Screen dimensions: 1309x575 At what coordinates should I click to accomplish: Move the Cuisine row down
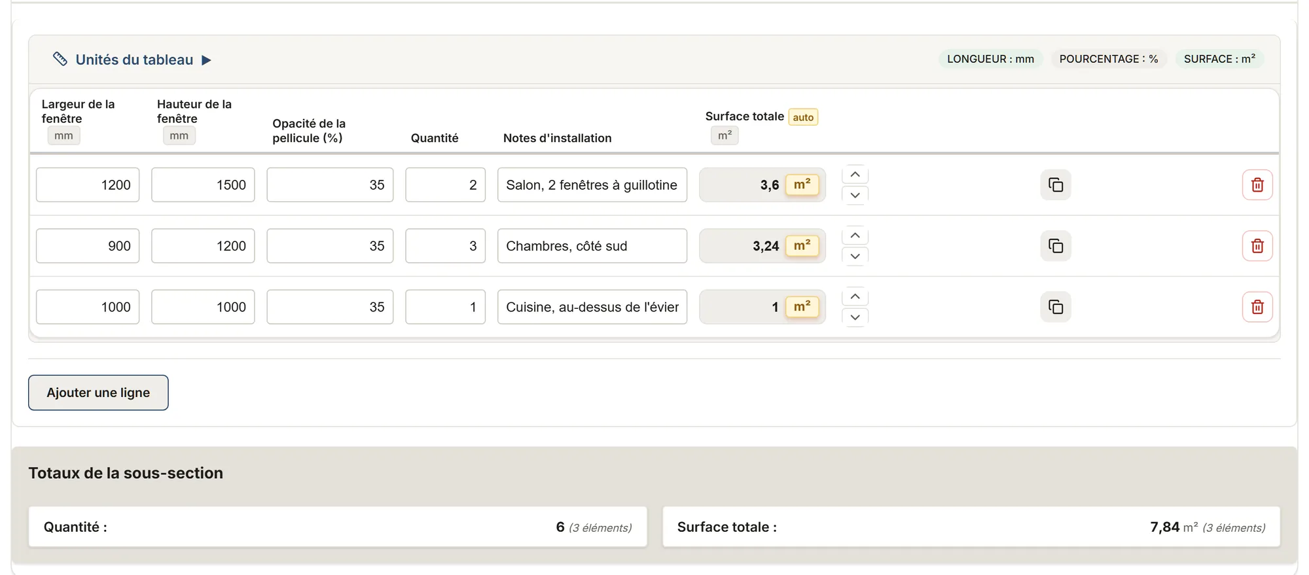tap(855, 317)
